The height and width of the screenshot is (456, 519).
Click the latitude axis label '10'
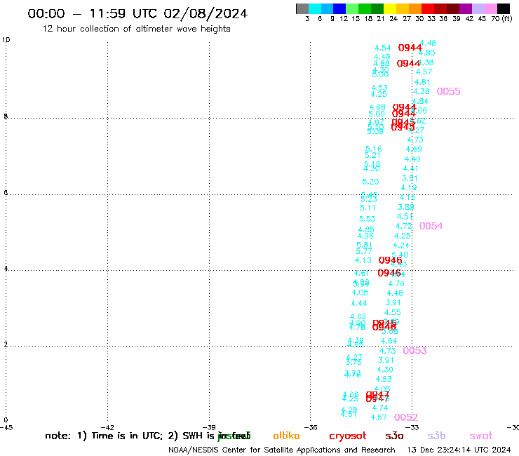click(6, 40)
